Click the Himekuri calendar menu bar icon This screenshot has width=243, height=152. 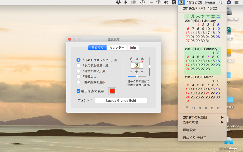181,2
